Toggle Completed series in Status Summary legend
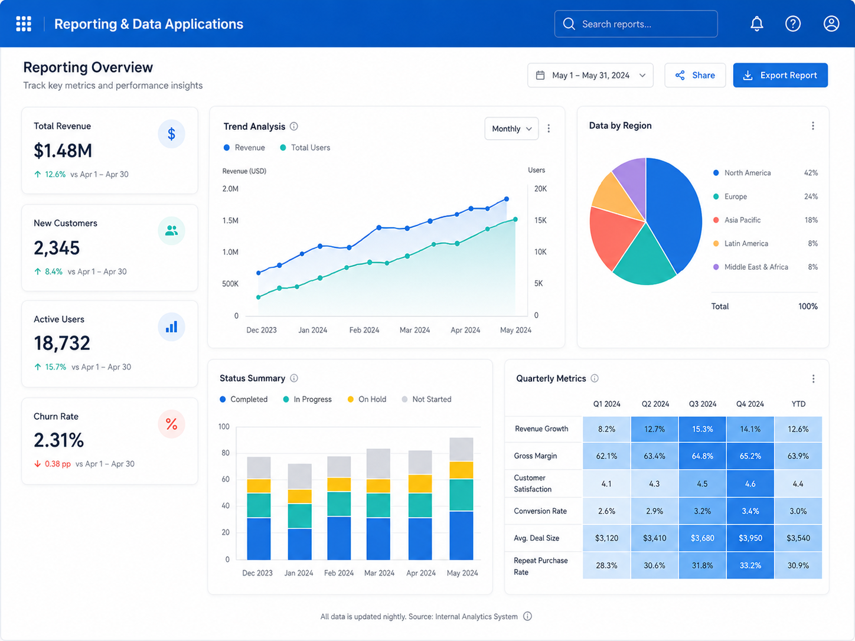This screenshot has width=855, height=641. click(x=243, y=400)
